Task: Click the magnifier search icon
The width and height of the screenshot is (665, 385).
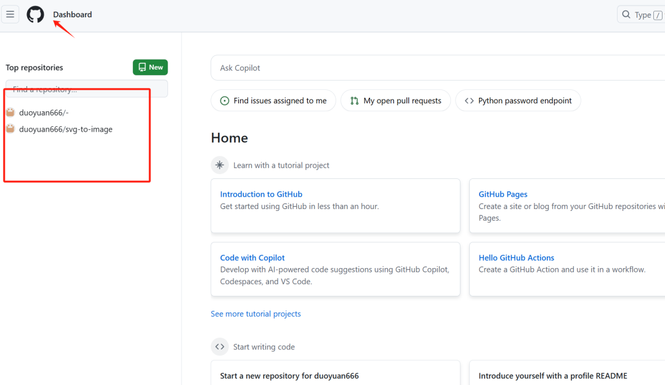Action: point(626,15)
